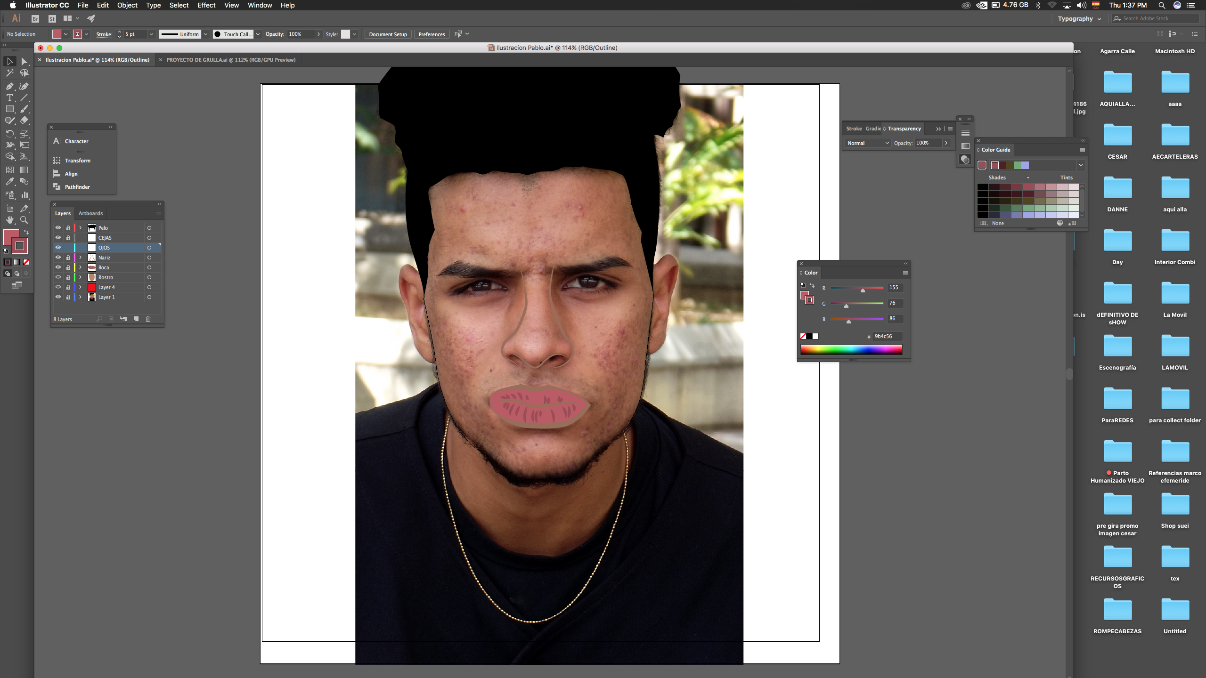This screenshot has width=1206, height=678.
Task: Click the Document Setup button
Action: (x=387, y=34)
